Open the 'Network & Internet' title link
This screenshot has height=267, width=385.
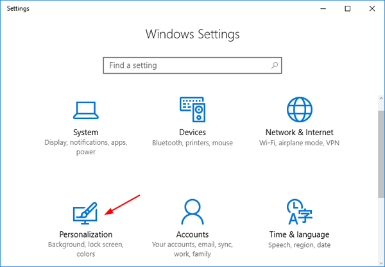click(300, 132)
